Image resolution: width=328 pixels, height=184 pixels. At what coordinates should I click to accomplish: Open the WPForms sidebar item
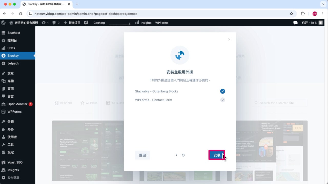coord(14,112)
